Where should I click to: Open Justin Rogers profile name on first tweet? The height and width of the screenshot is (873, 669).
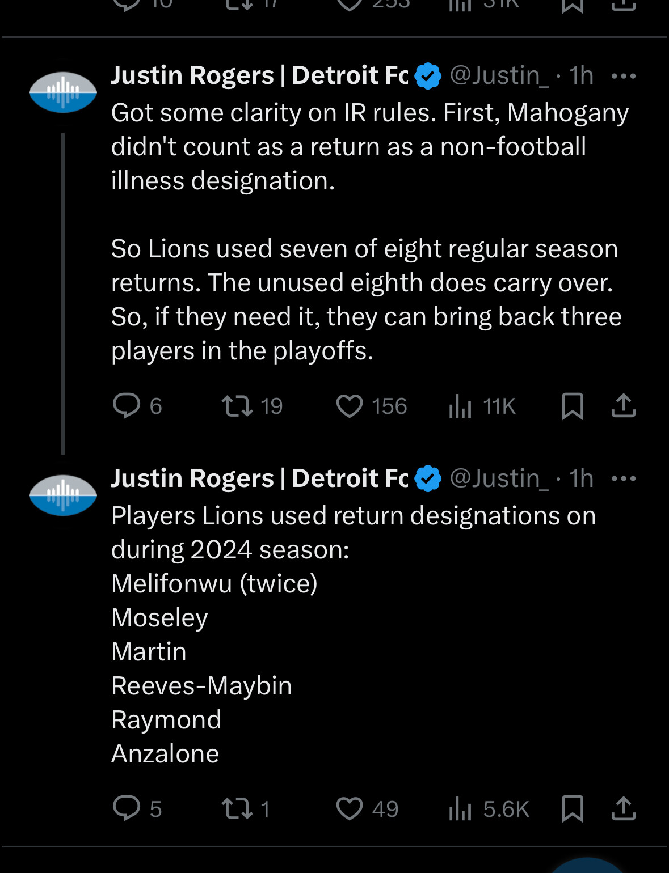(259, 75)
